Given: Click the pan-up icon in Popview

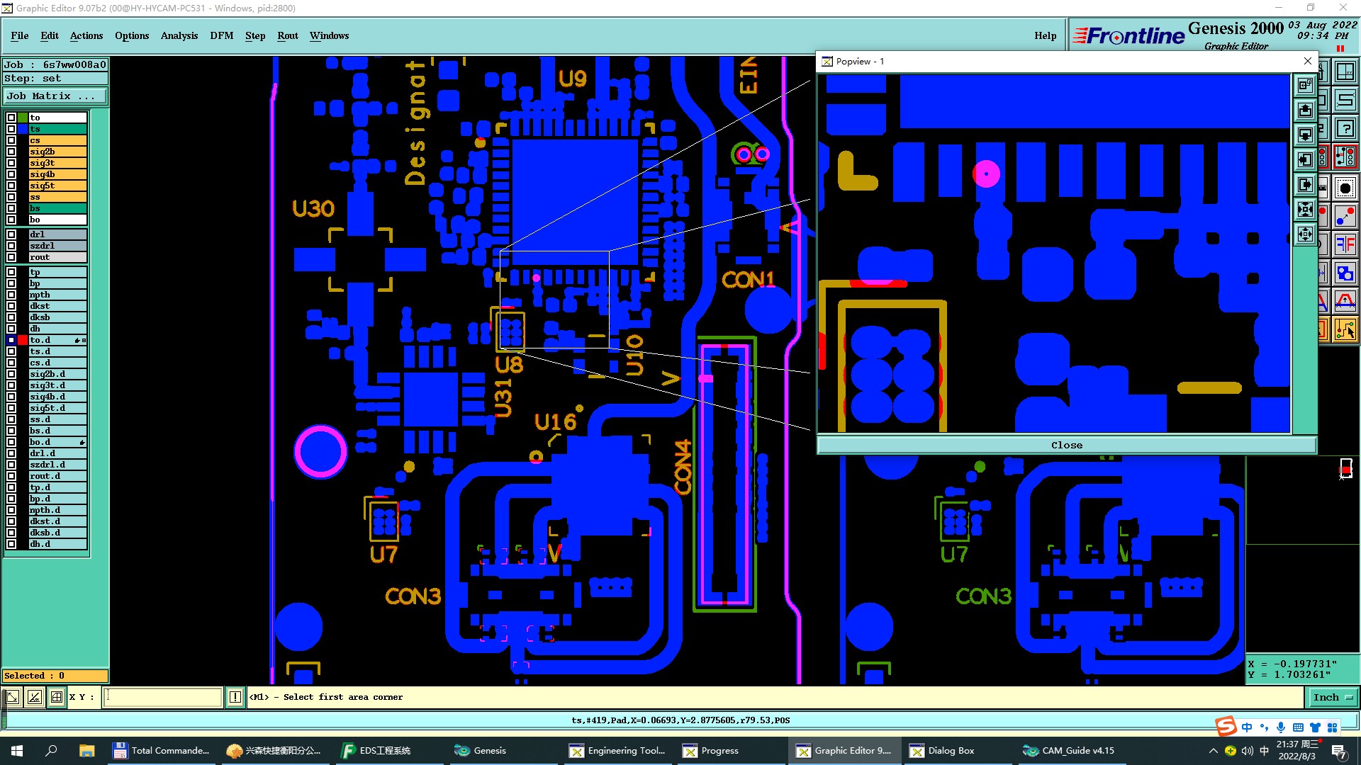Looking at the screenshot, I should pos(1305,110).
